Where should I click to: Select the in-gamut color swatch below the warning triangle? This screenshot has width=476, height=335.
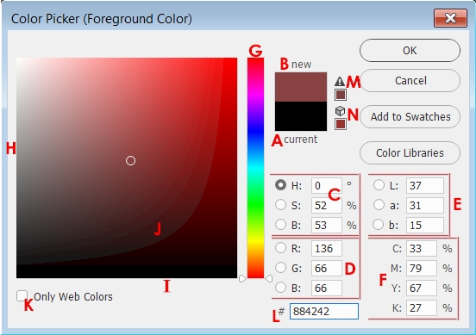pyautogui.click(x=341, y=95)
